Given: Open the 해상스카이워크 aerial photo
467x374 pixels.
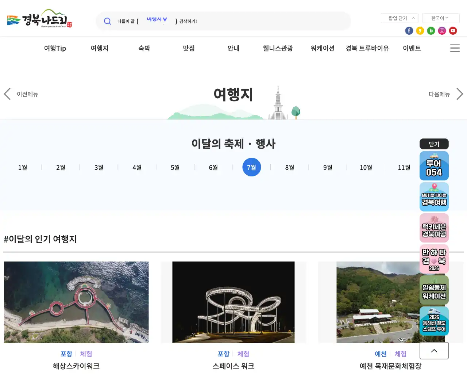Looking at the screenshot, I should (x=76, y=302).
